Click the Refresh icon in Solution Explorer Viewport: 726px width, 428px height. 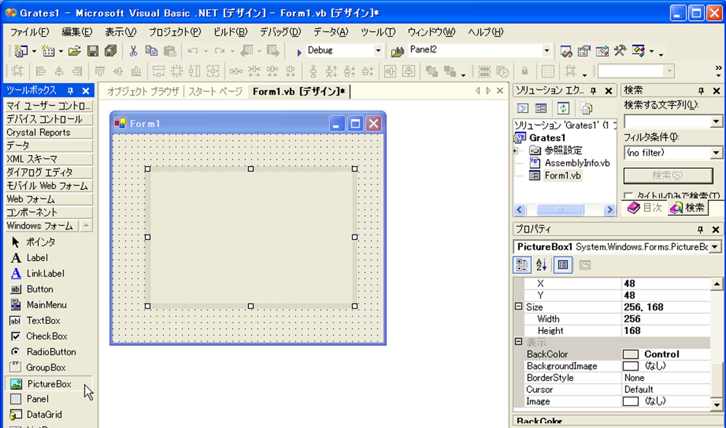point(563,108)
